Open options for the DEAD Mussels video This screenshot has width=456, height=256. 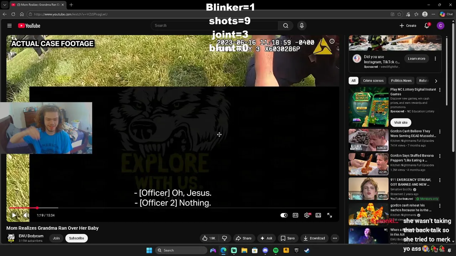tap(440, 132)
